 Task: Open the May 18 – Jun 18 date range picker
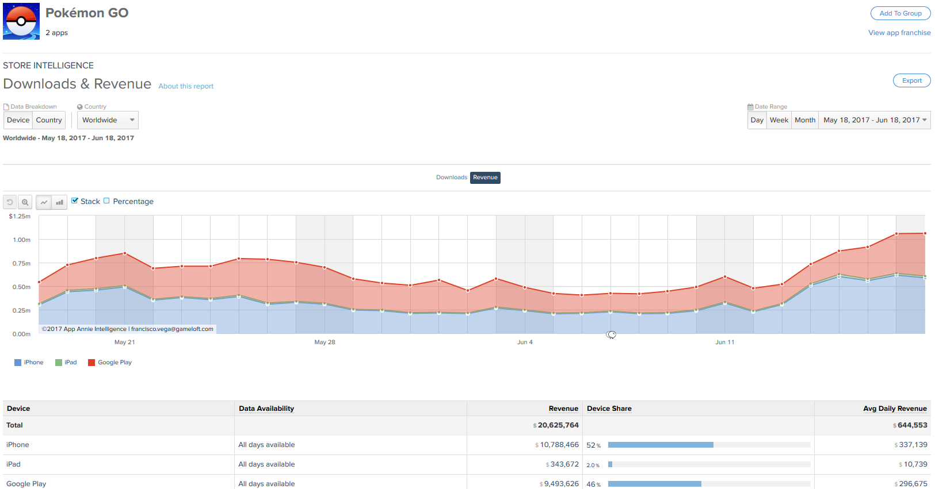pos(874,120)
